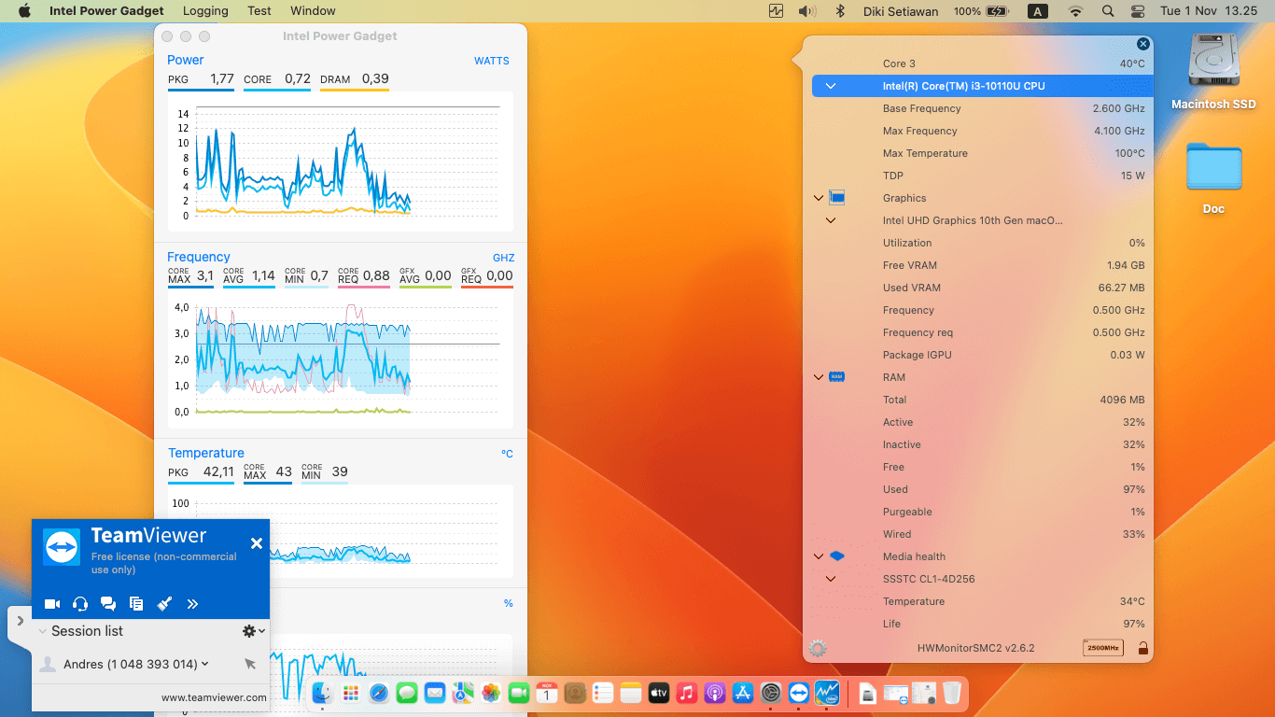Open Spotlight search in the menu bar
Image resolution: width=1275 pixels, height=717 pixels.
click(1108, 11)
